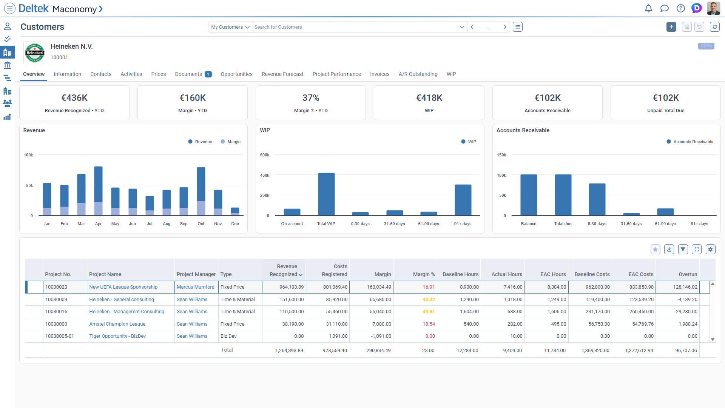This screenshot has height=408, width=725.
Task: Click the notifications bell icon
Action: pos(648,8)
